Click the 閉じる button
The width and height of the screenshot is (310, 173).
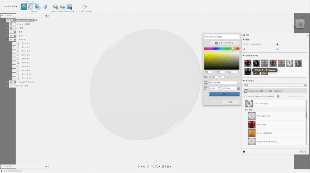(x=303, y=151)
